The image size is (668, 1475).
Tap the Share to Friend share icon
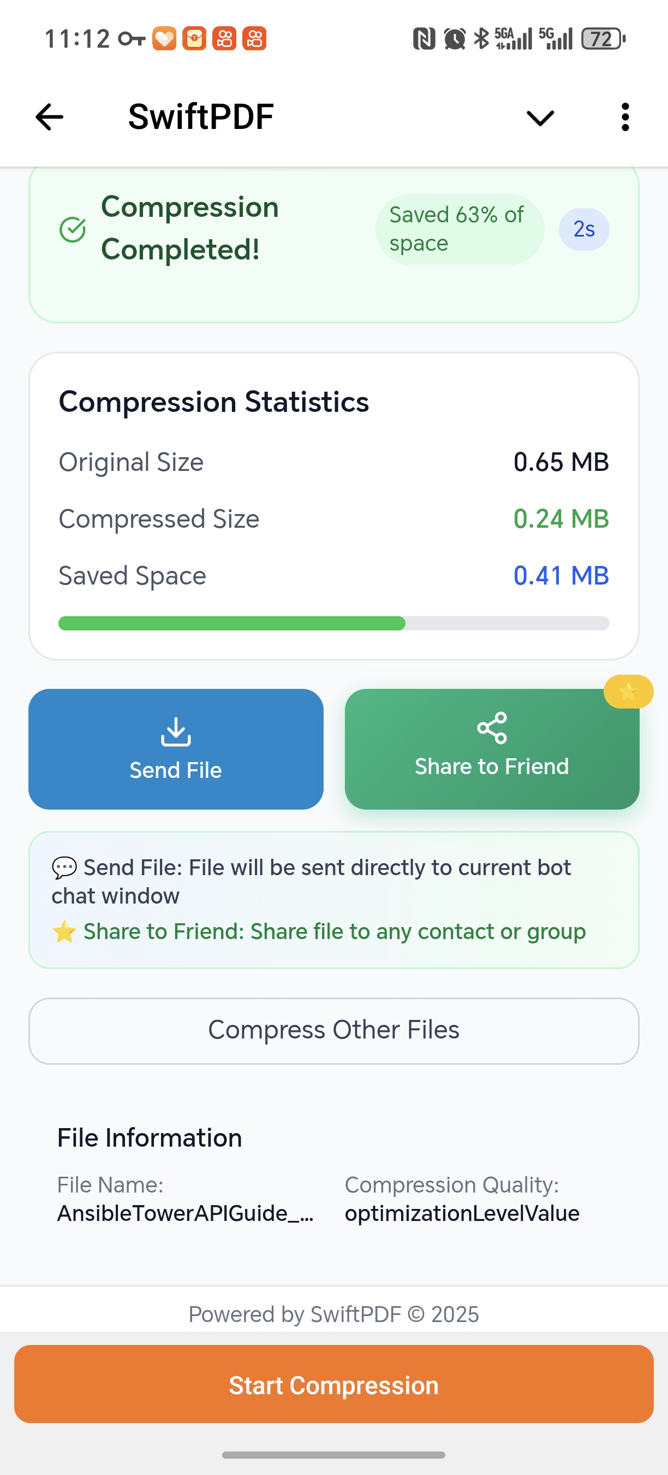pyautogui.click(x=492, y=729)
